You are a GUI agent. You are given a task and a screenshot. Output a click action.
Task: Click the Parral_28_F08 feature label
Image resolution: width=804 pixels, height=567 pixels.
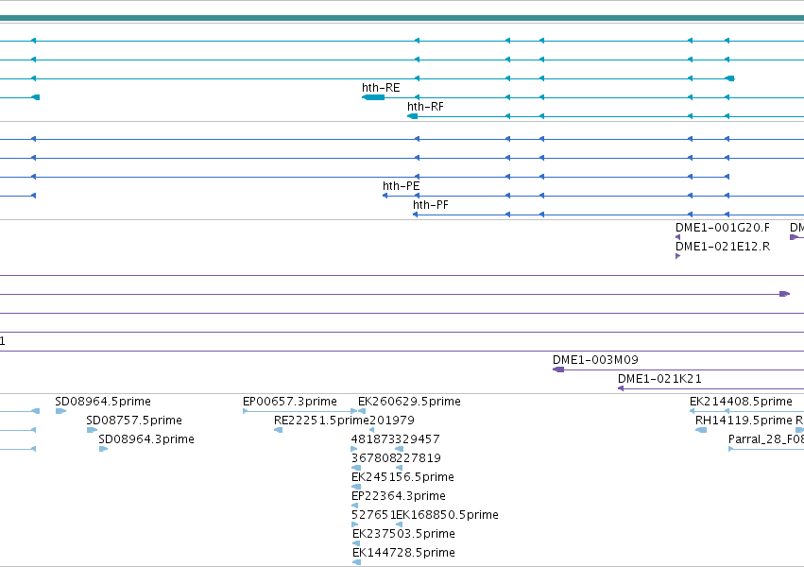[x=766, y=439]
